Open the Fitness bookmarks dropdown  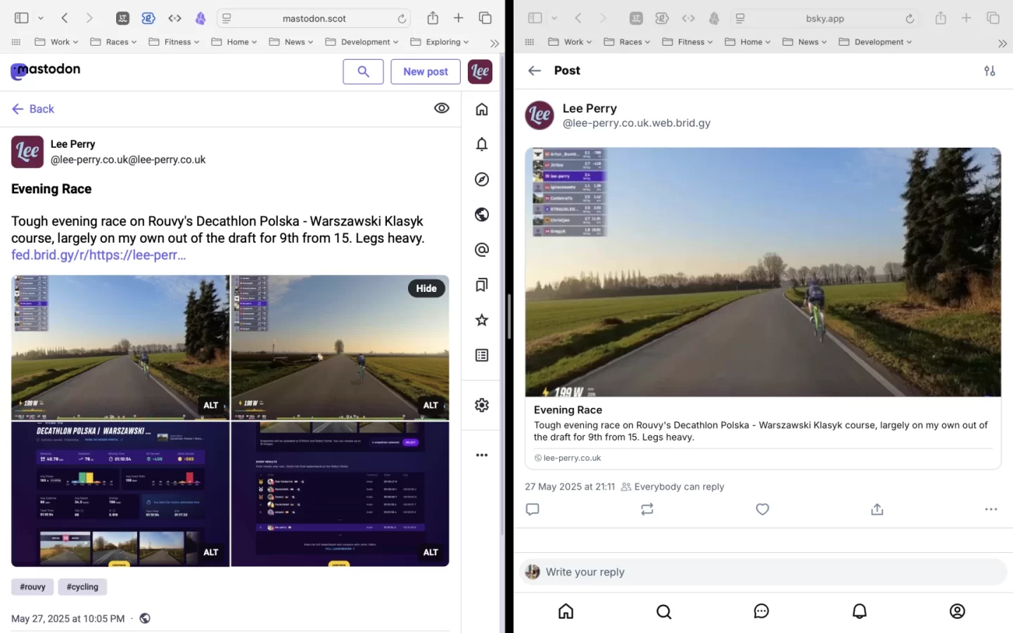pos(173,41)
